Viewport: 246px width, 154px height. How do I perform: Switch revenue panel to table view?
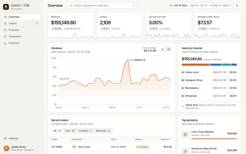169,49
